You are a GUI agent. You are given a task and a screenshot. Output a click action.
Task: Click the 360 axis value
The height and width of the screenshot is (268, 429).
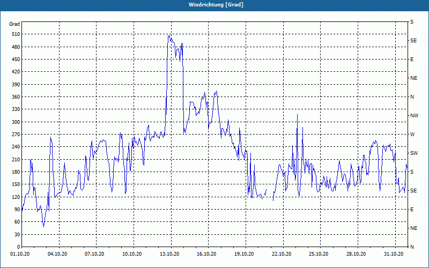(x=16, y=97)
